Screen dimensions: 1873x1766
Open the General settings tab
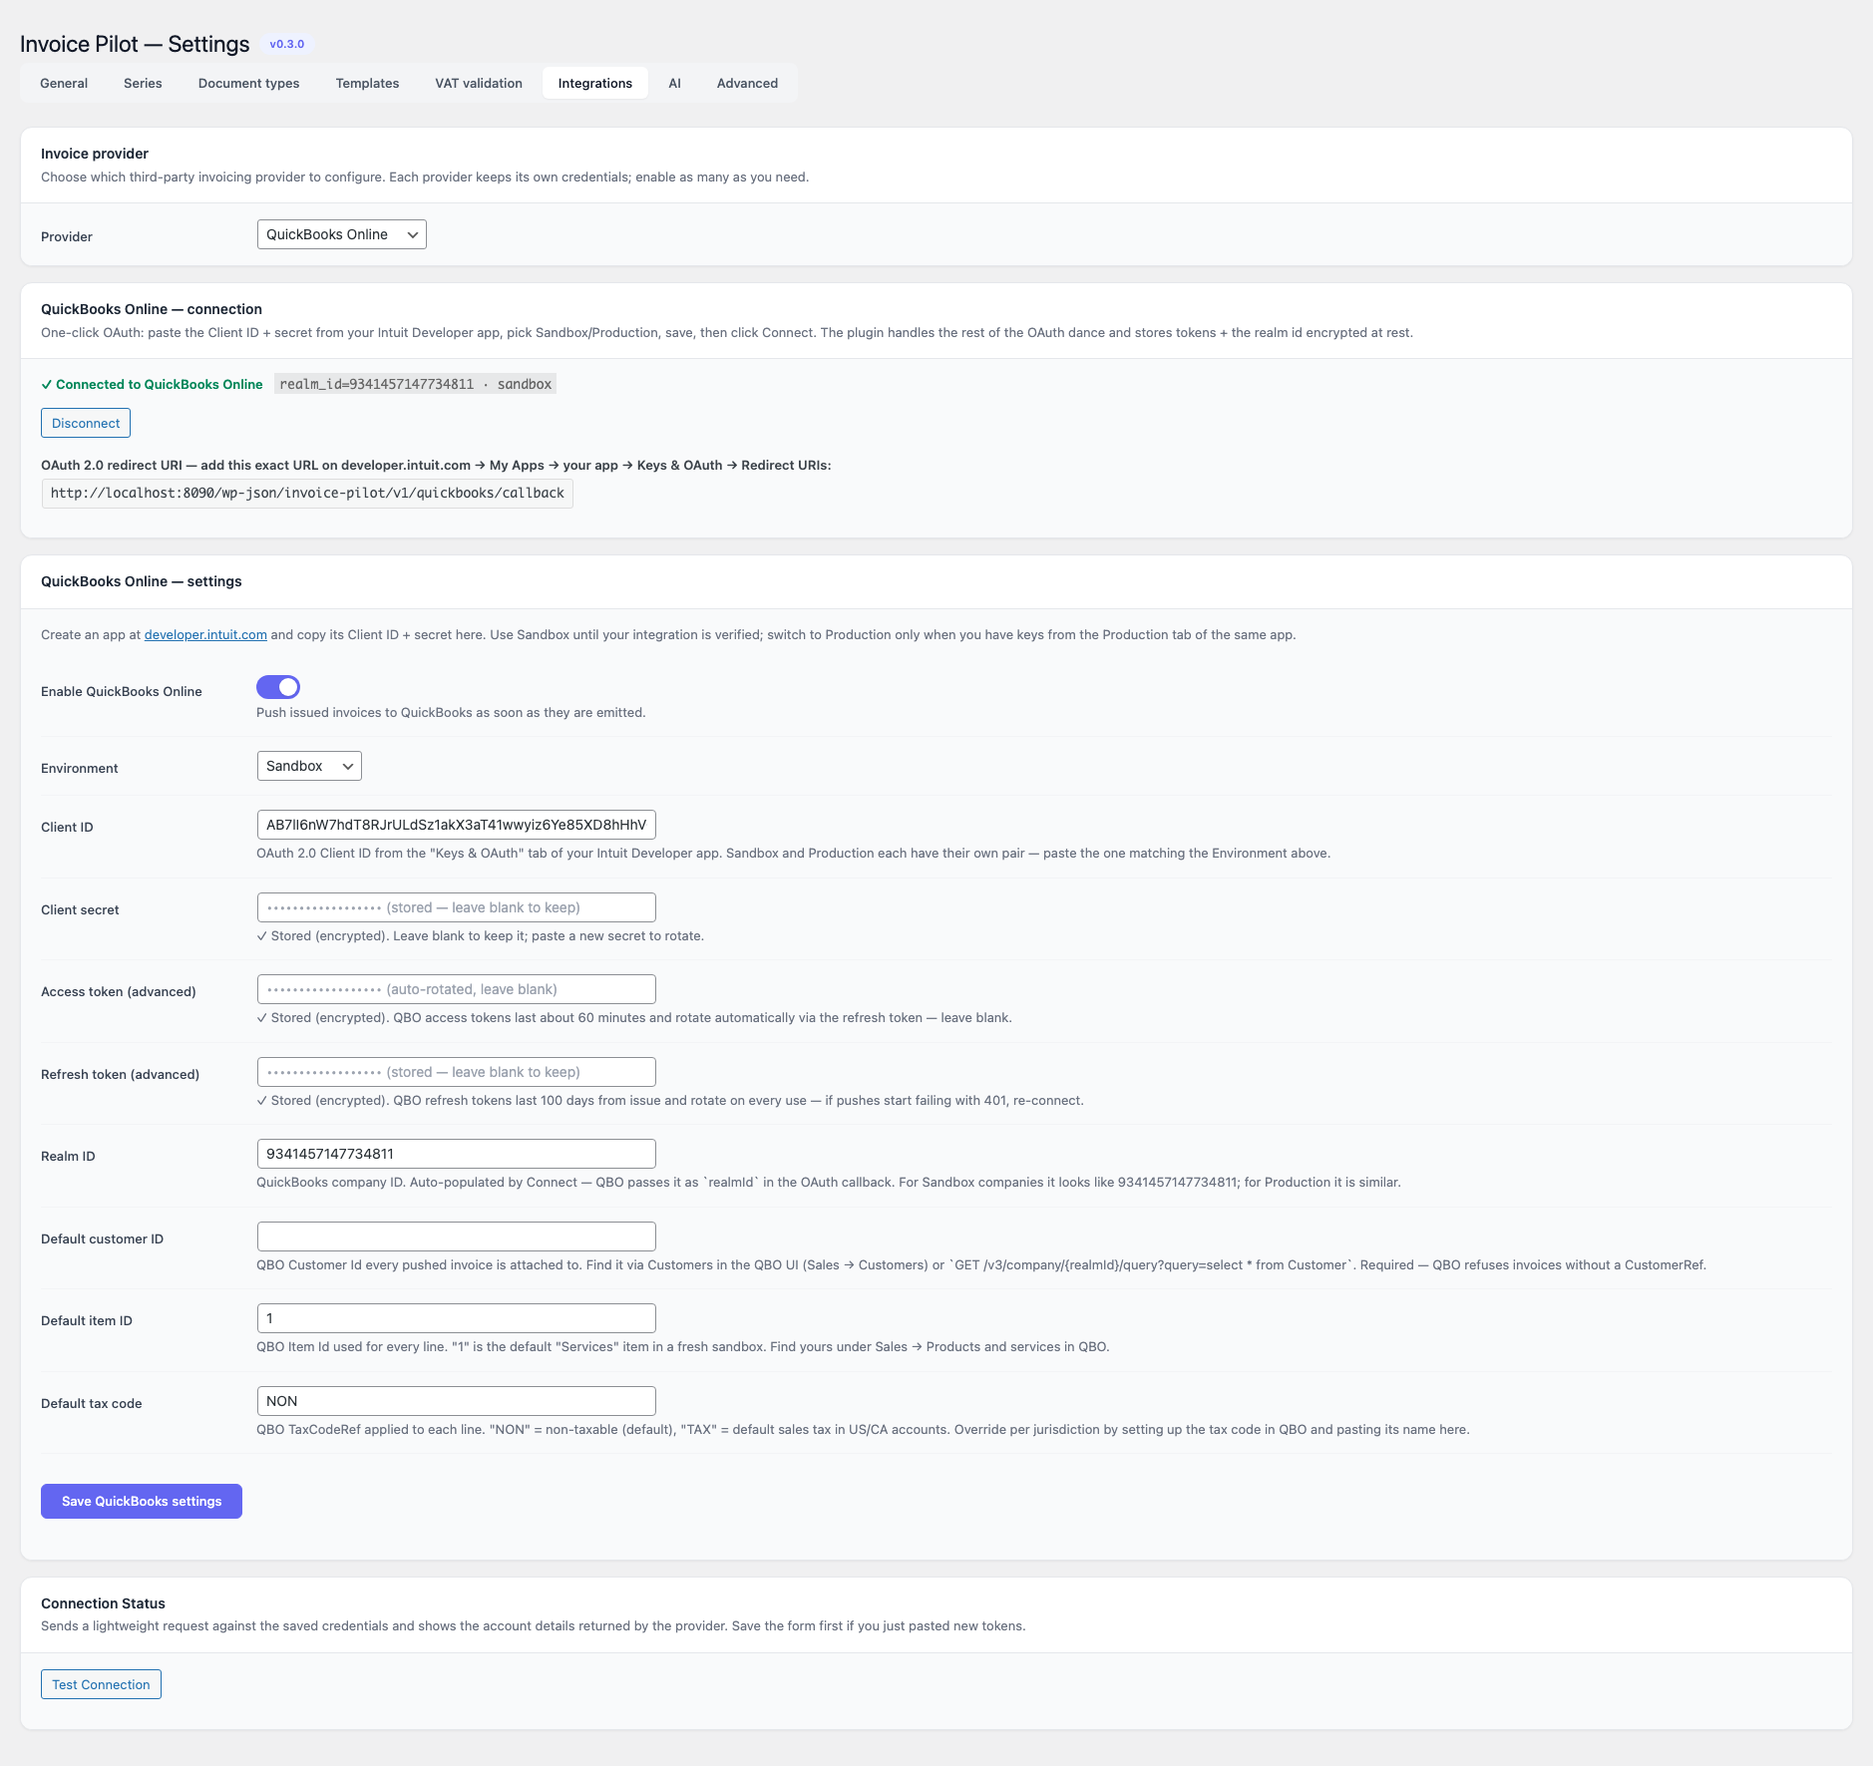point(64,84)
